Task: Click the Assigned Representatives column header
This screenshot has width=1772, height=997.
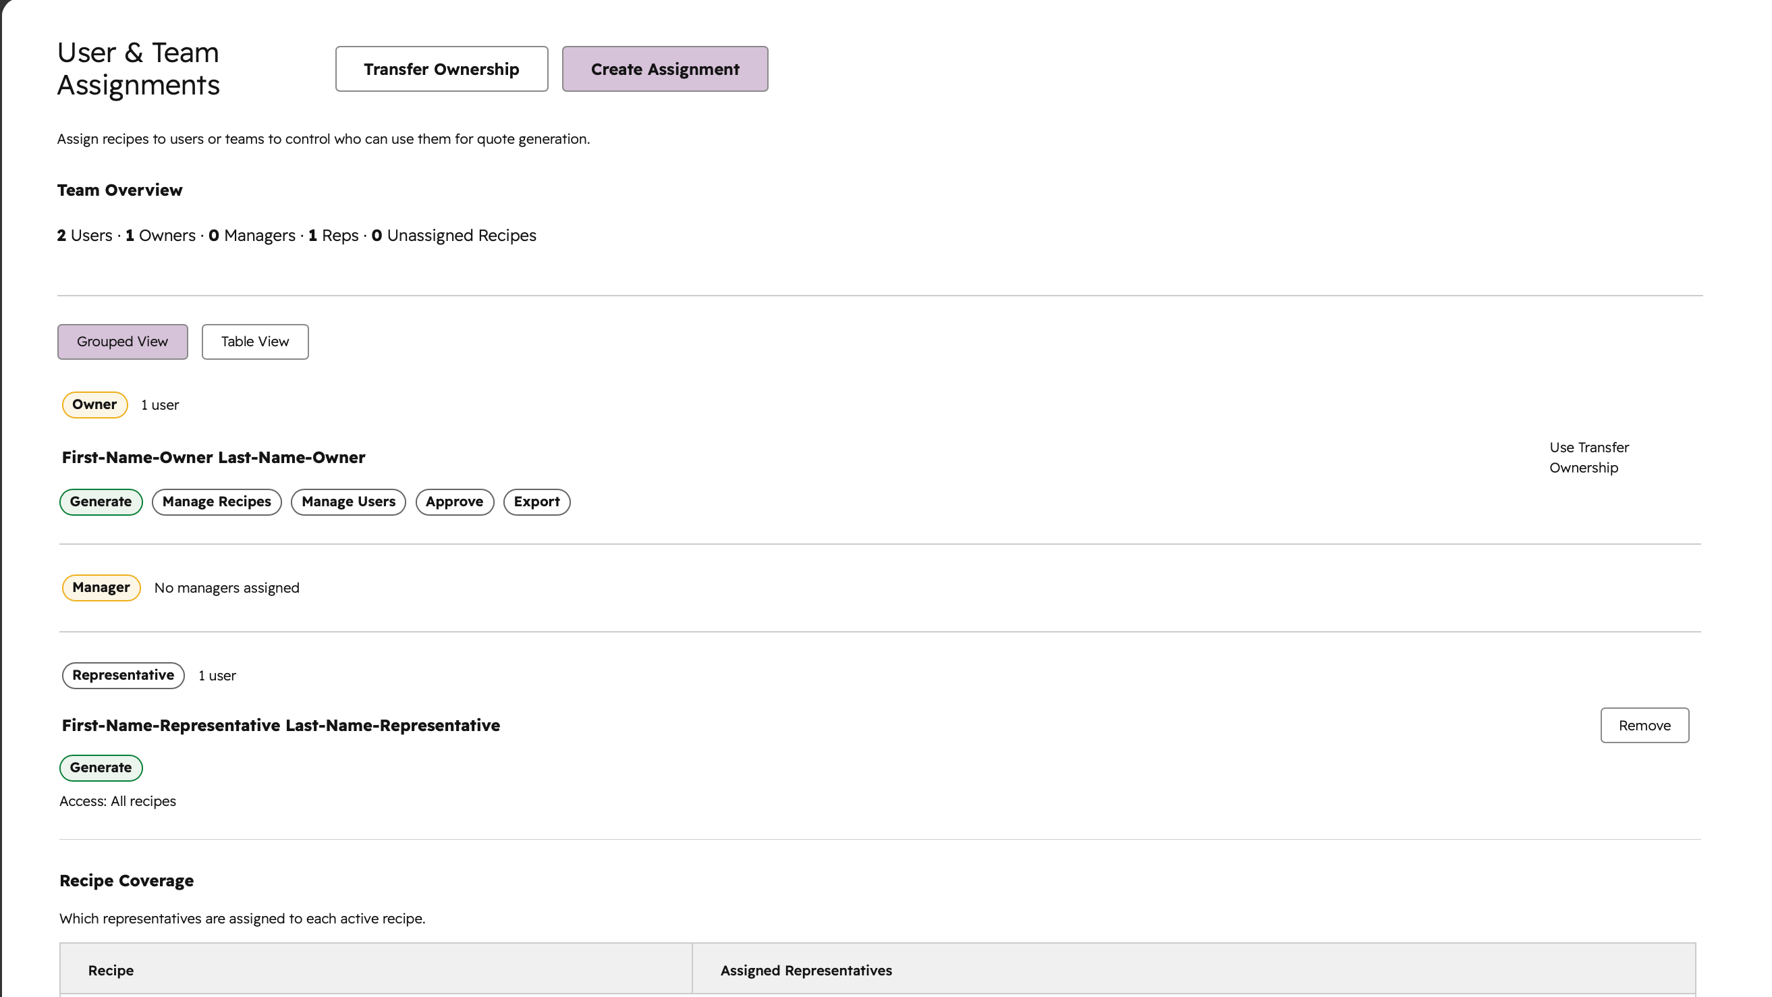Action: click(1194, 970)
